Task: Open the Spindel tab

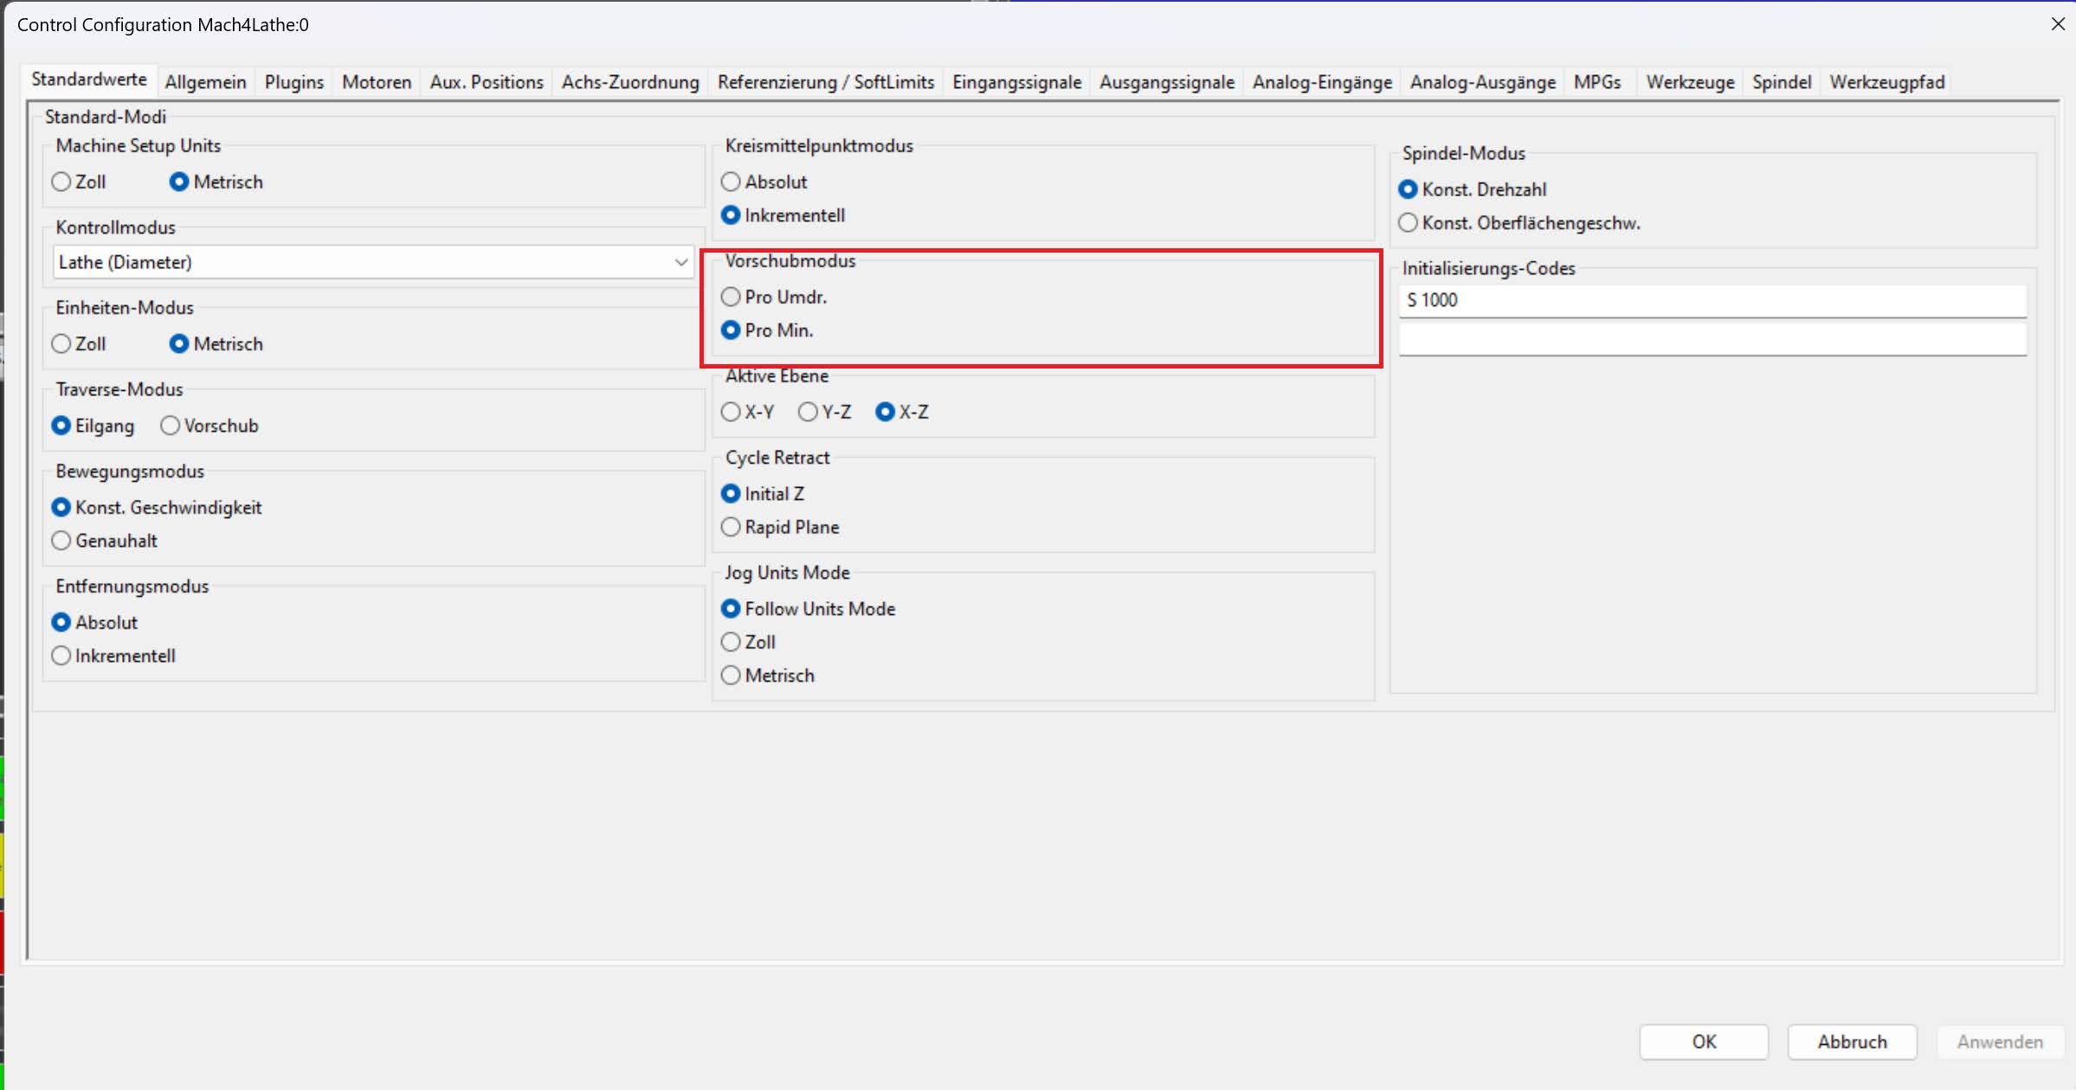Action: pyautogui.click(x=1782, y=82)
